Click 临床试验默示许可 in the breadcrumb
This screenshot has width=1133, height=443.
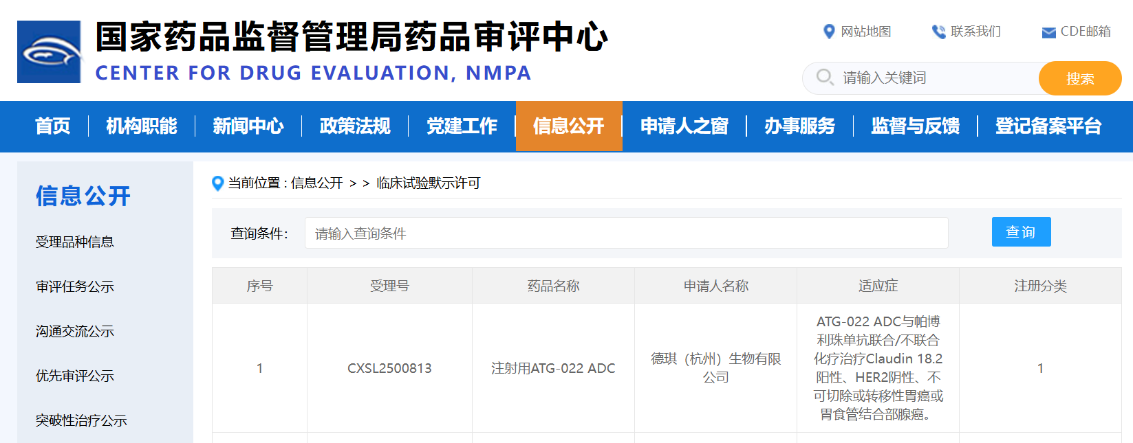coord(429,183)
